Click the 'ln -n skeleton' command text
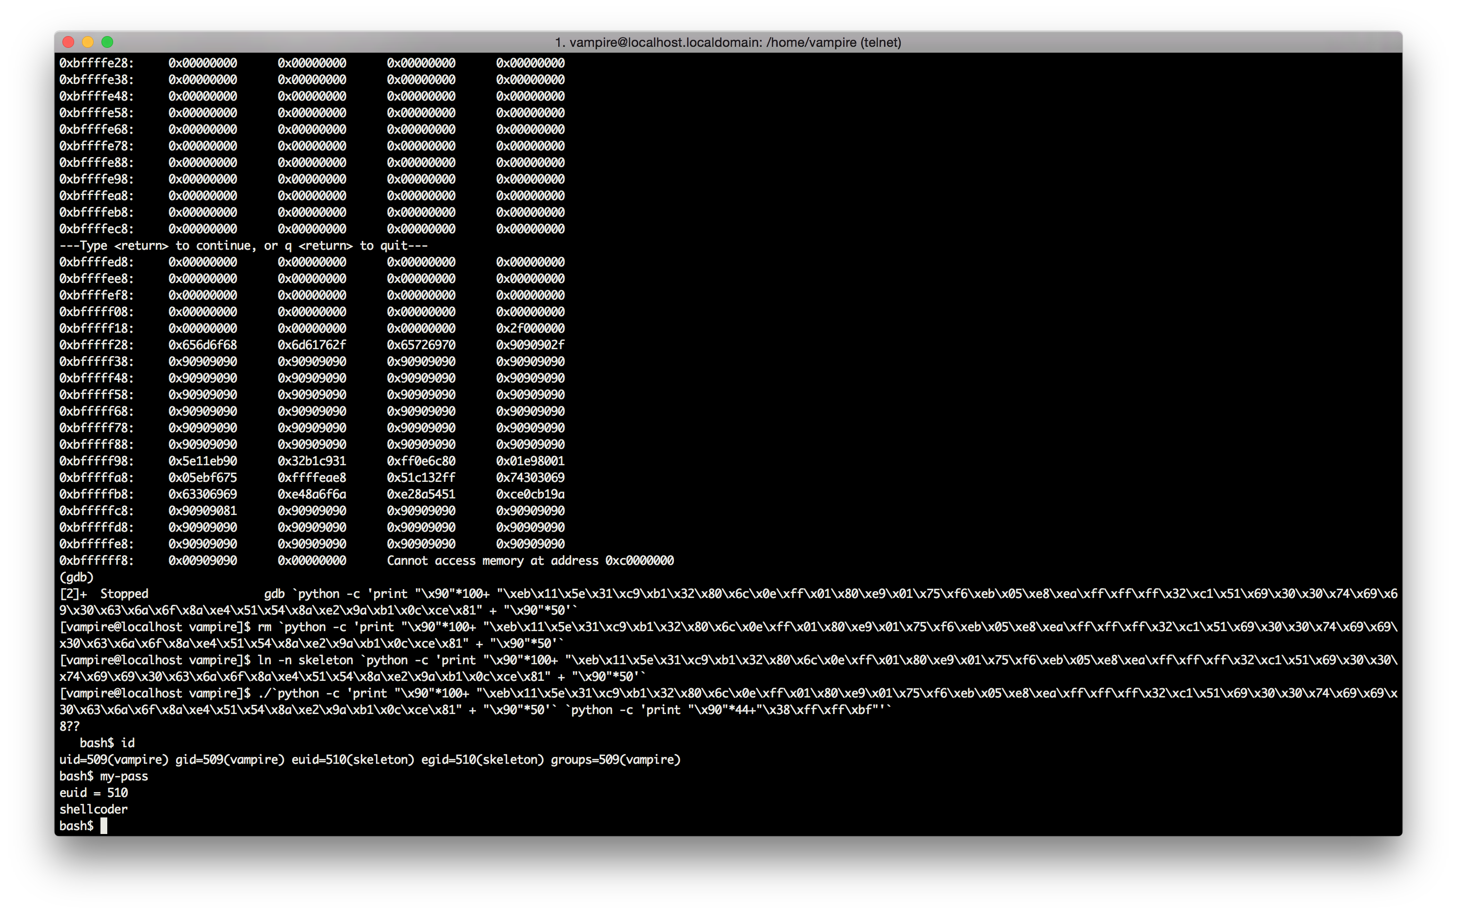Viewport: 1457px width, 914px height. tap(305, 660)
